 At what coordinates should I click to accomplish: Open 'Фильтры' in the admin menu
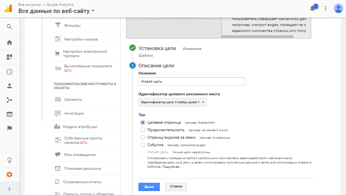click(x=72, y=26)
